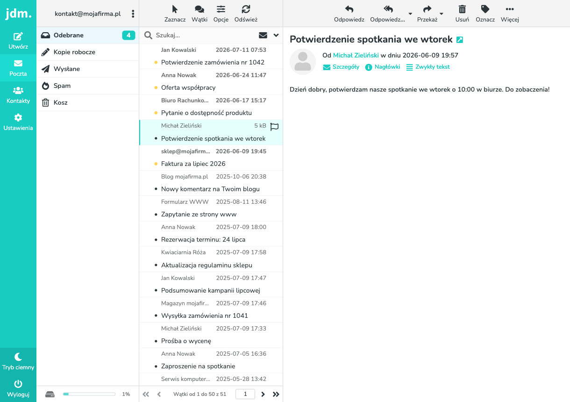Expand the reply-all dropdown arrow
The height and width of the screenshot is (402, 570).
tap(410, 14)
